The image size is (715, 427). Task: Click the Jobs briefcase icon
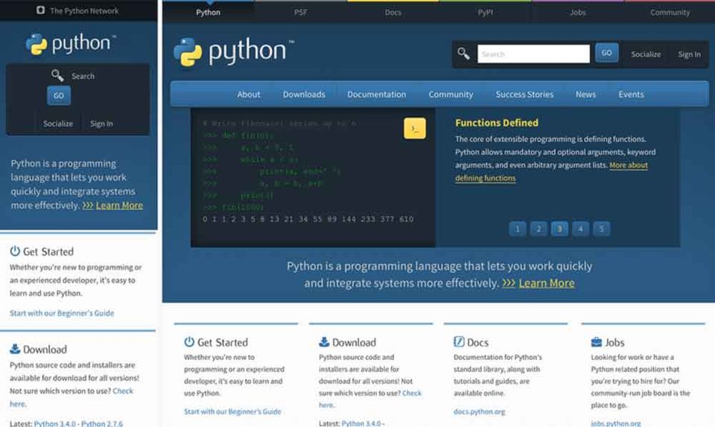pos(597,342)
